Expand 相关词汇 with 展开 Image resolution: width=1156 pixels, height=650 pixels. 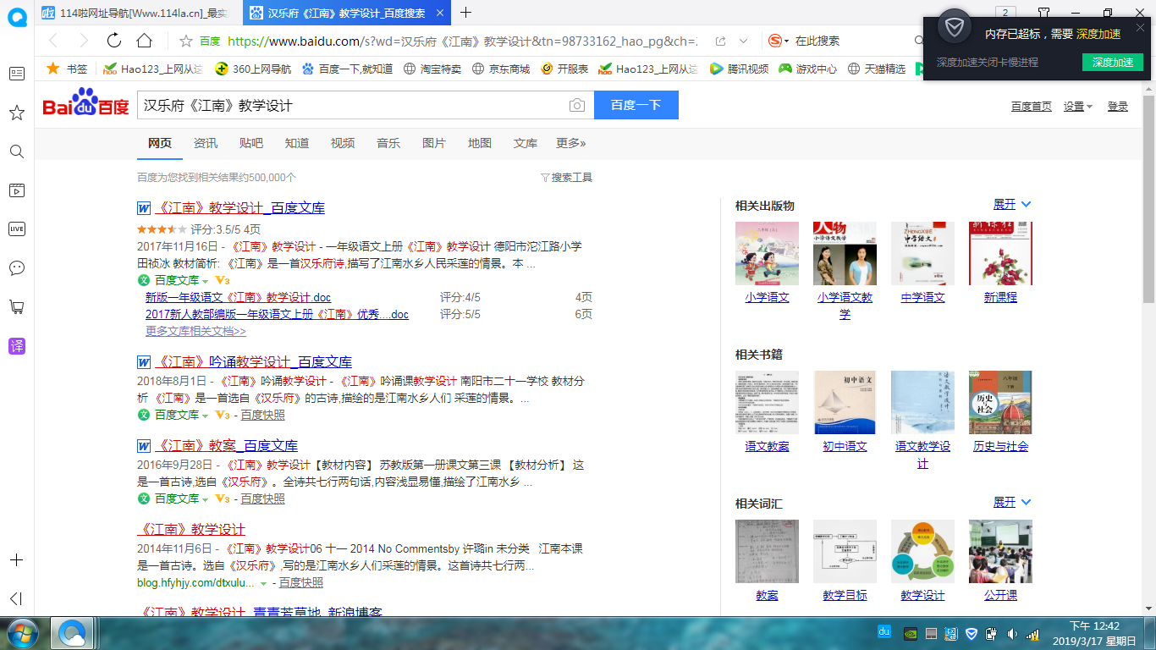pyautogui.click(x=1012, y=503)
